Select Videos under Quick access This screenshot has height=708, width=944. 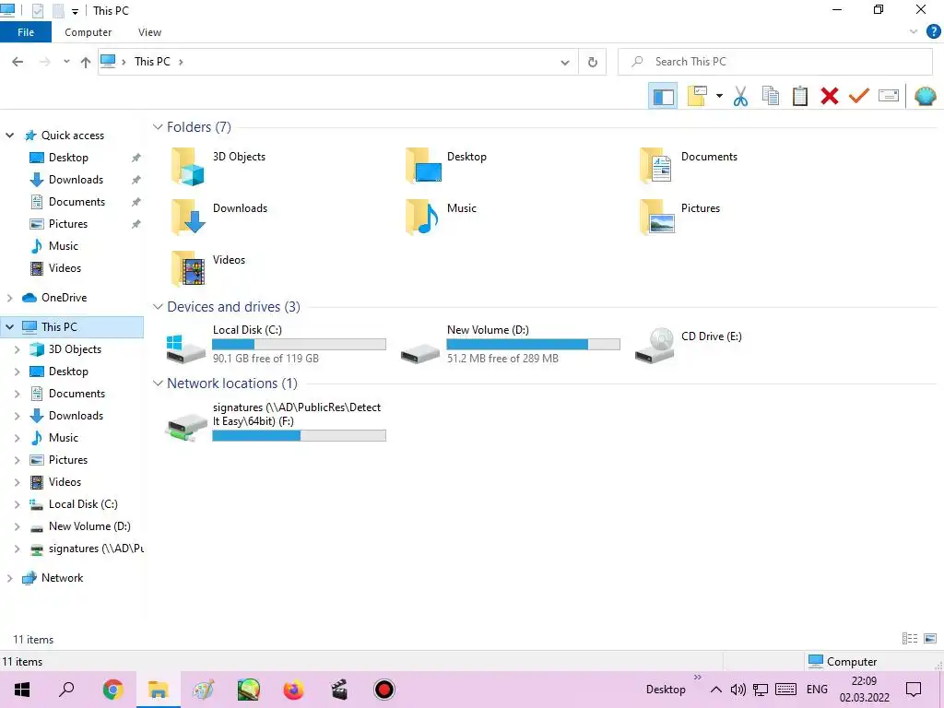click(x=65, y=268)
